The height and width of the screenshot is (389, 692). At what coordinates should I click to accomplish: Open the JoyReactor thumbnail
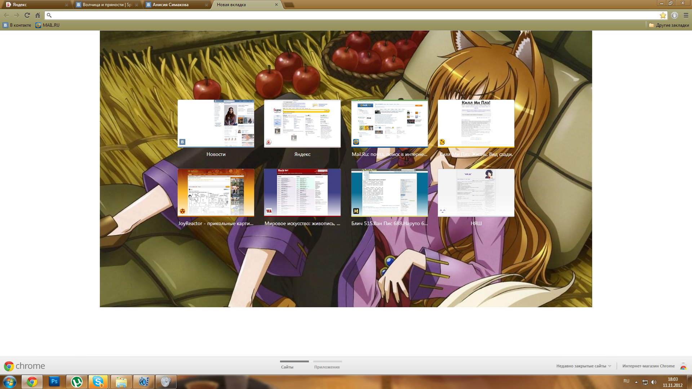click(x=216, y=193)
